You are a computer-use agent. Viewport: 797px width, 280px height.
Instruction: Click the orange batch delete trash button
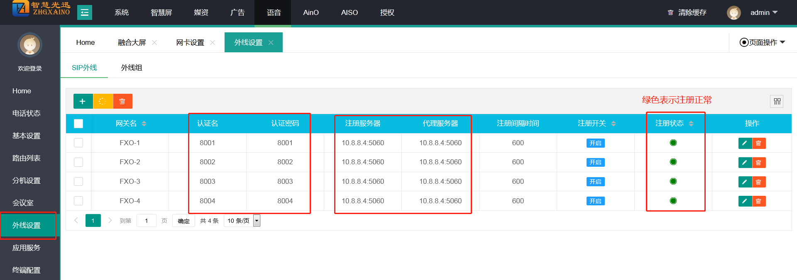(x=122, y=101)
